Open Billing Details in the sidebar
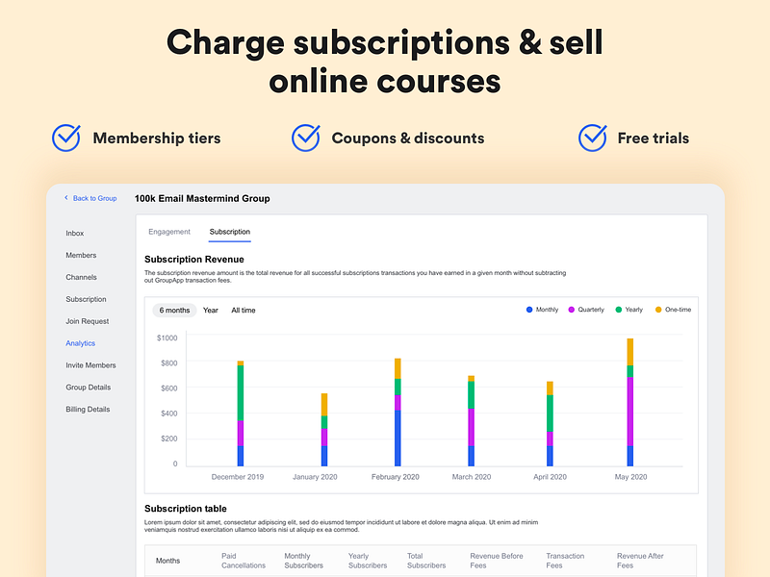 [x=88, y=410]
